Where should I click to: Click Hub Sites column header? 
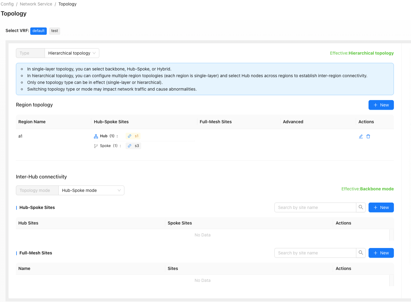(x=28, y=223)
